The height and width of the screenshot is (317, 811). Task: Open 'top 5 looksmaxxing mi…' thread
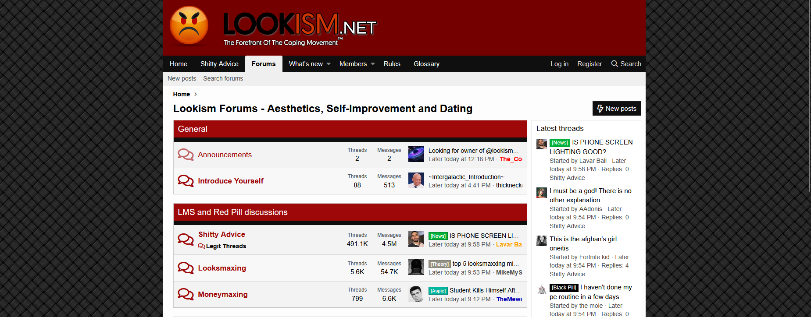pyautogui.click(x=486, y=264)
